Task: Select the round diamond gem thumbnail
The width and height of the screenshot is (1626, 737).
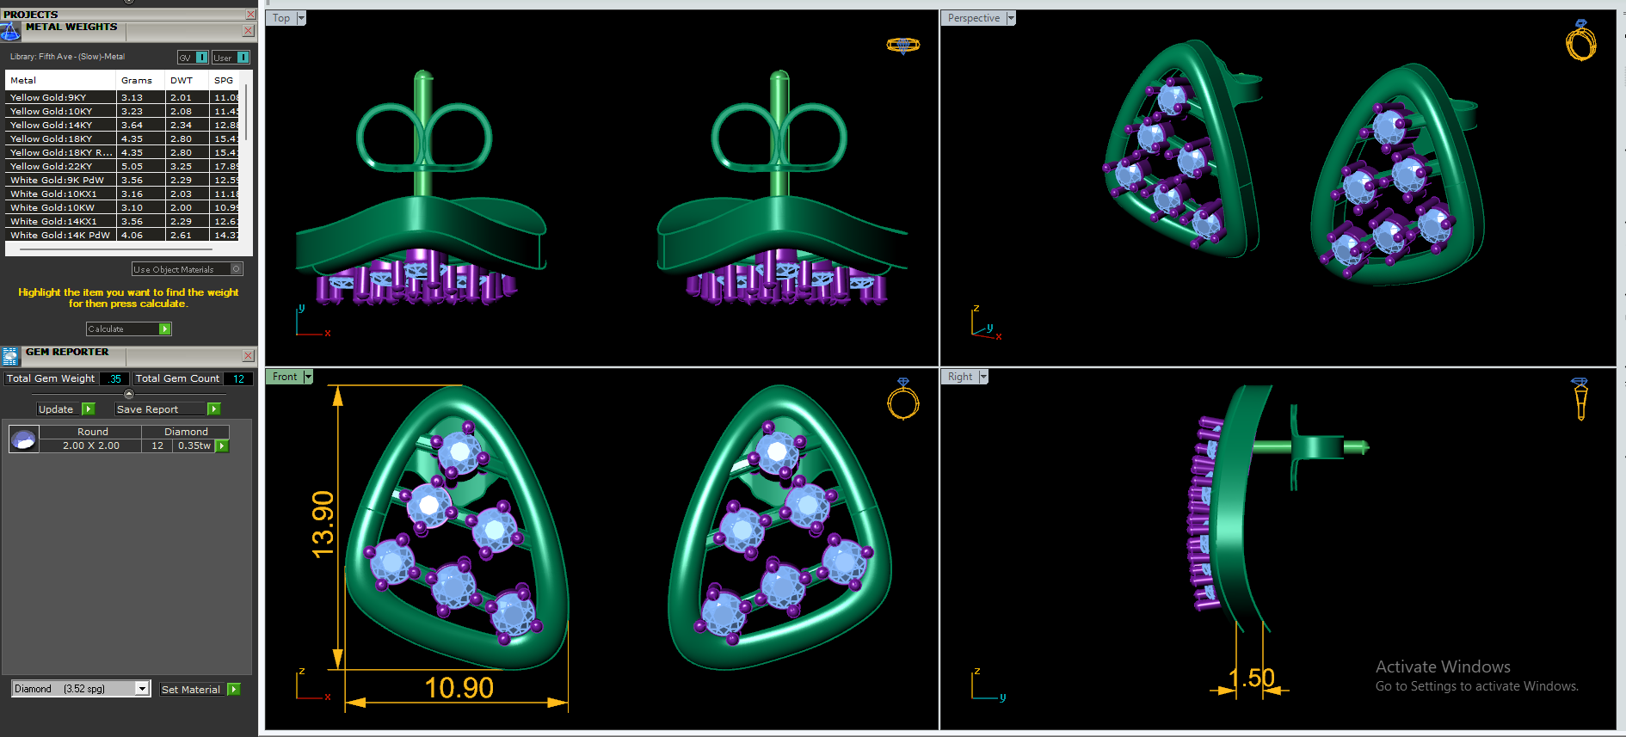Action: point(23,439)
